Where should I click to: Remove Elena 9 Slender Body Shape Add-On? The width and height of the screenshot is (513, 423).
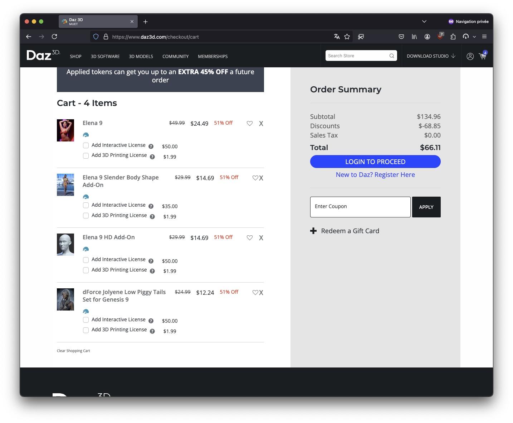(x=261, y=178)
